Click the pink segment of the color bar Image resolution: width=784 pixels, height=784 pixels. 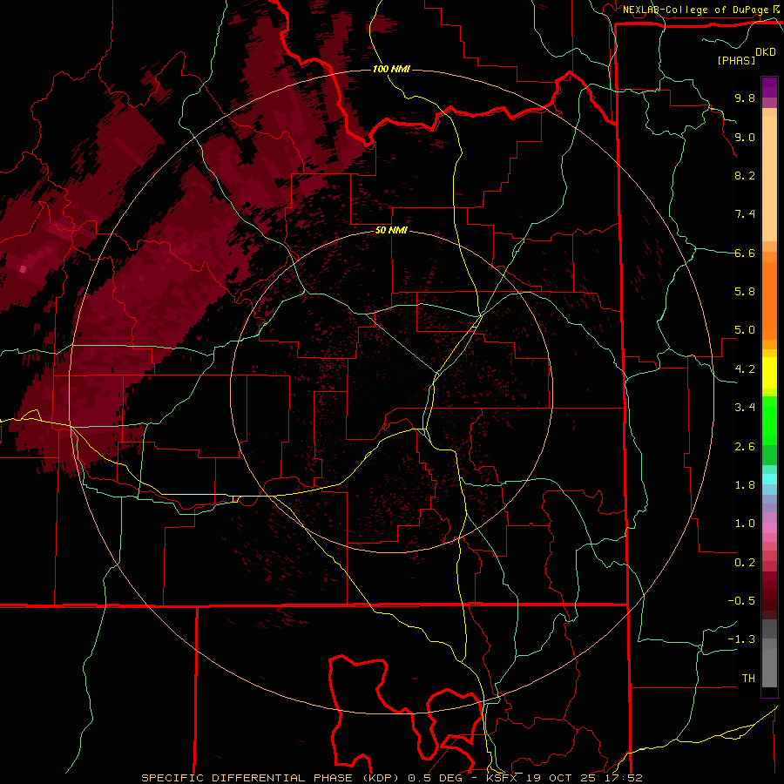tap(769, 528)
